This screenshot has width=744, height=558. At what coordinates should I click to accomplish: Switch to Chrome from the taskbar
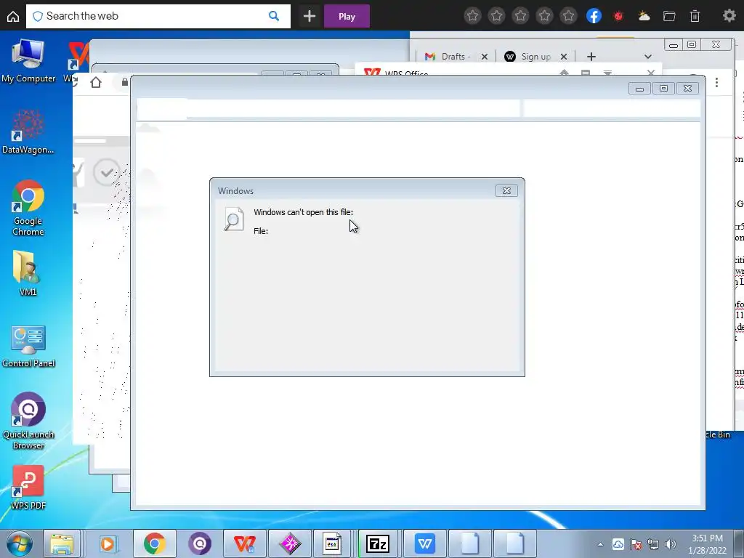[154, 543]
